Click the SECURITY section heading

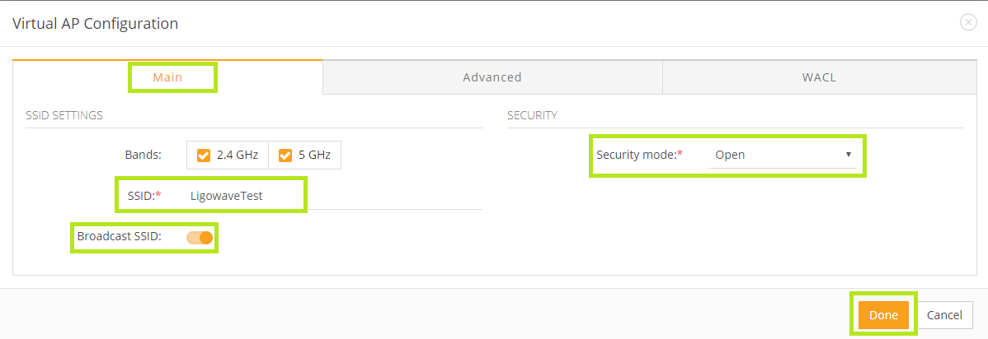pyautogui.click(x=532, y=115)
